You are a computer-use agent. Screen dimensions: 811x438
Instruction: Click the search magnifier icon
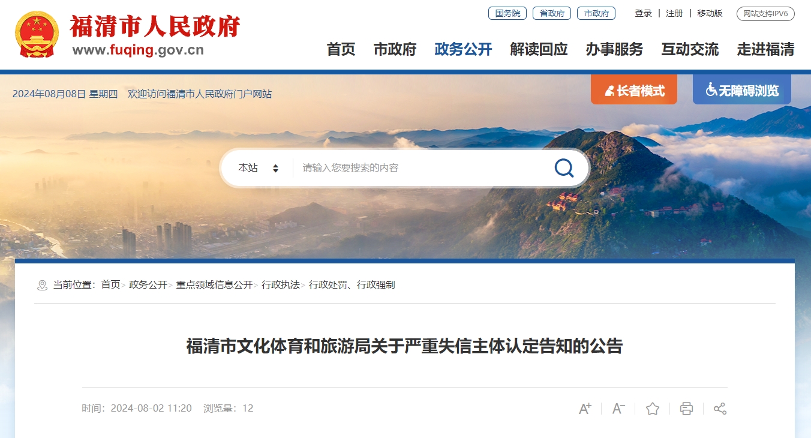coord(564,168)
